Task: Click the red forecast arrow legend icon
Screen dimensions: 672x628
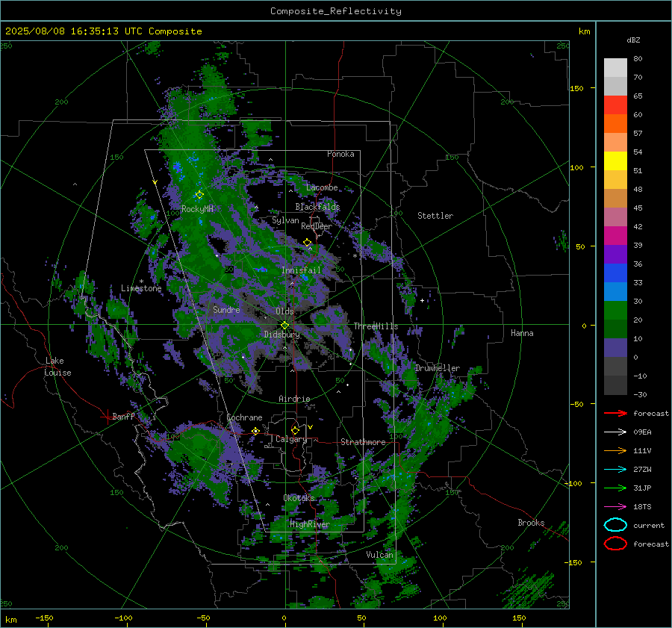Action: coord(615,413)
